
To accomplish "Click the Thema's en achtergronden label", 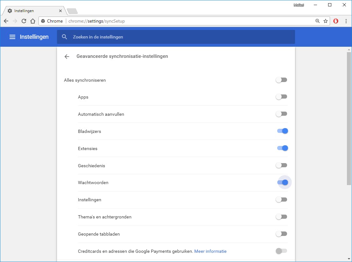I will [105, 217].
